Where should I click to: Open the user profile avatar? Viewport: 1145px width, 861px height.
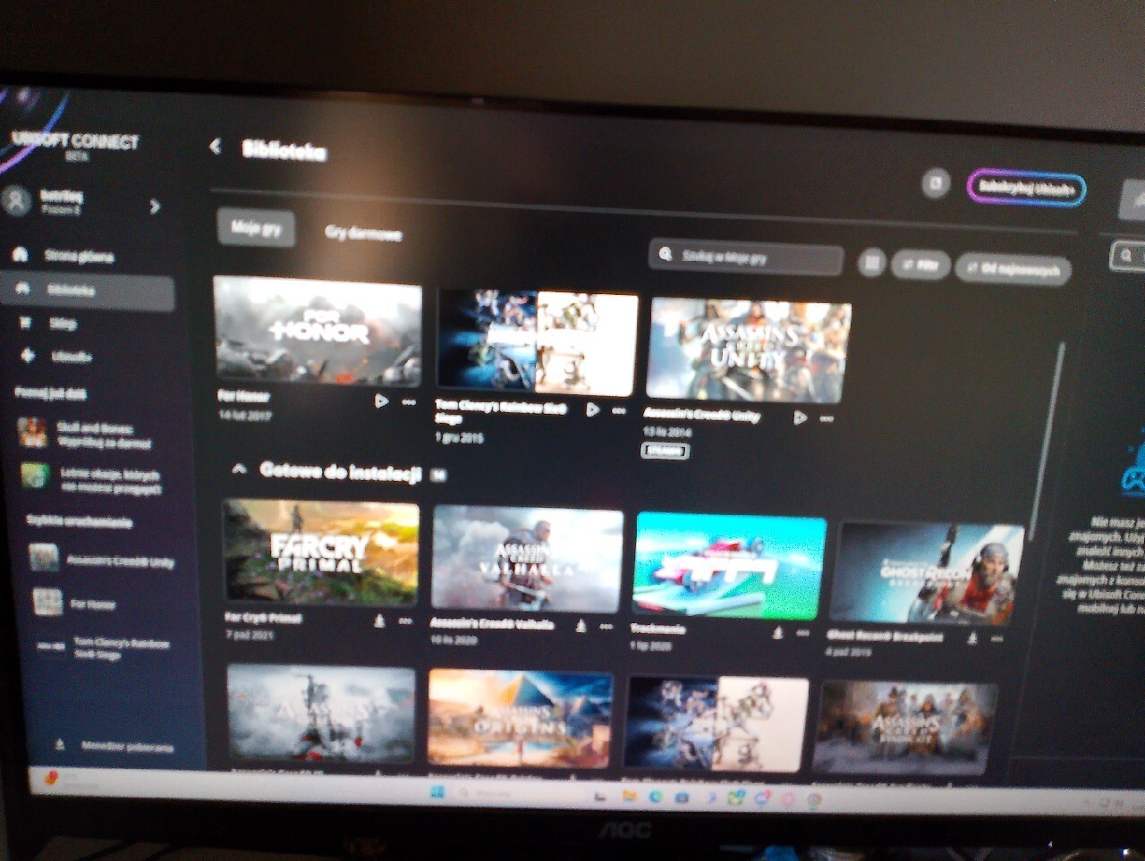(x=16, y=200)
